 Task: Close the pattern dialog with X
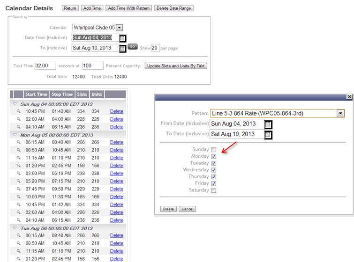coord(349,97)
